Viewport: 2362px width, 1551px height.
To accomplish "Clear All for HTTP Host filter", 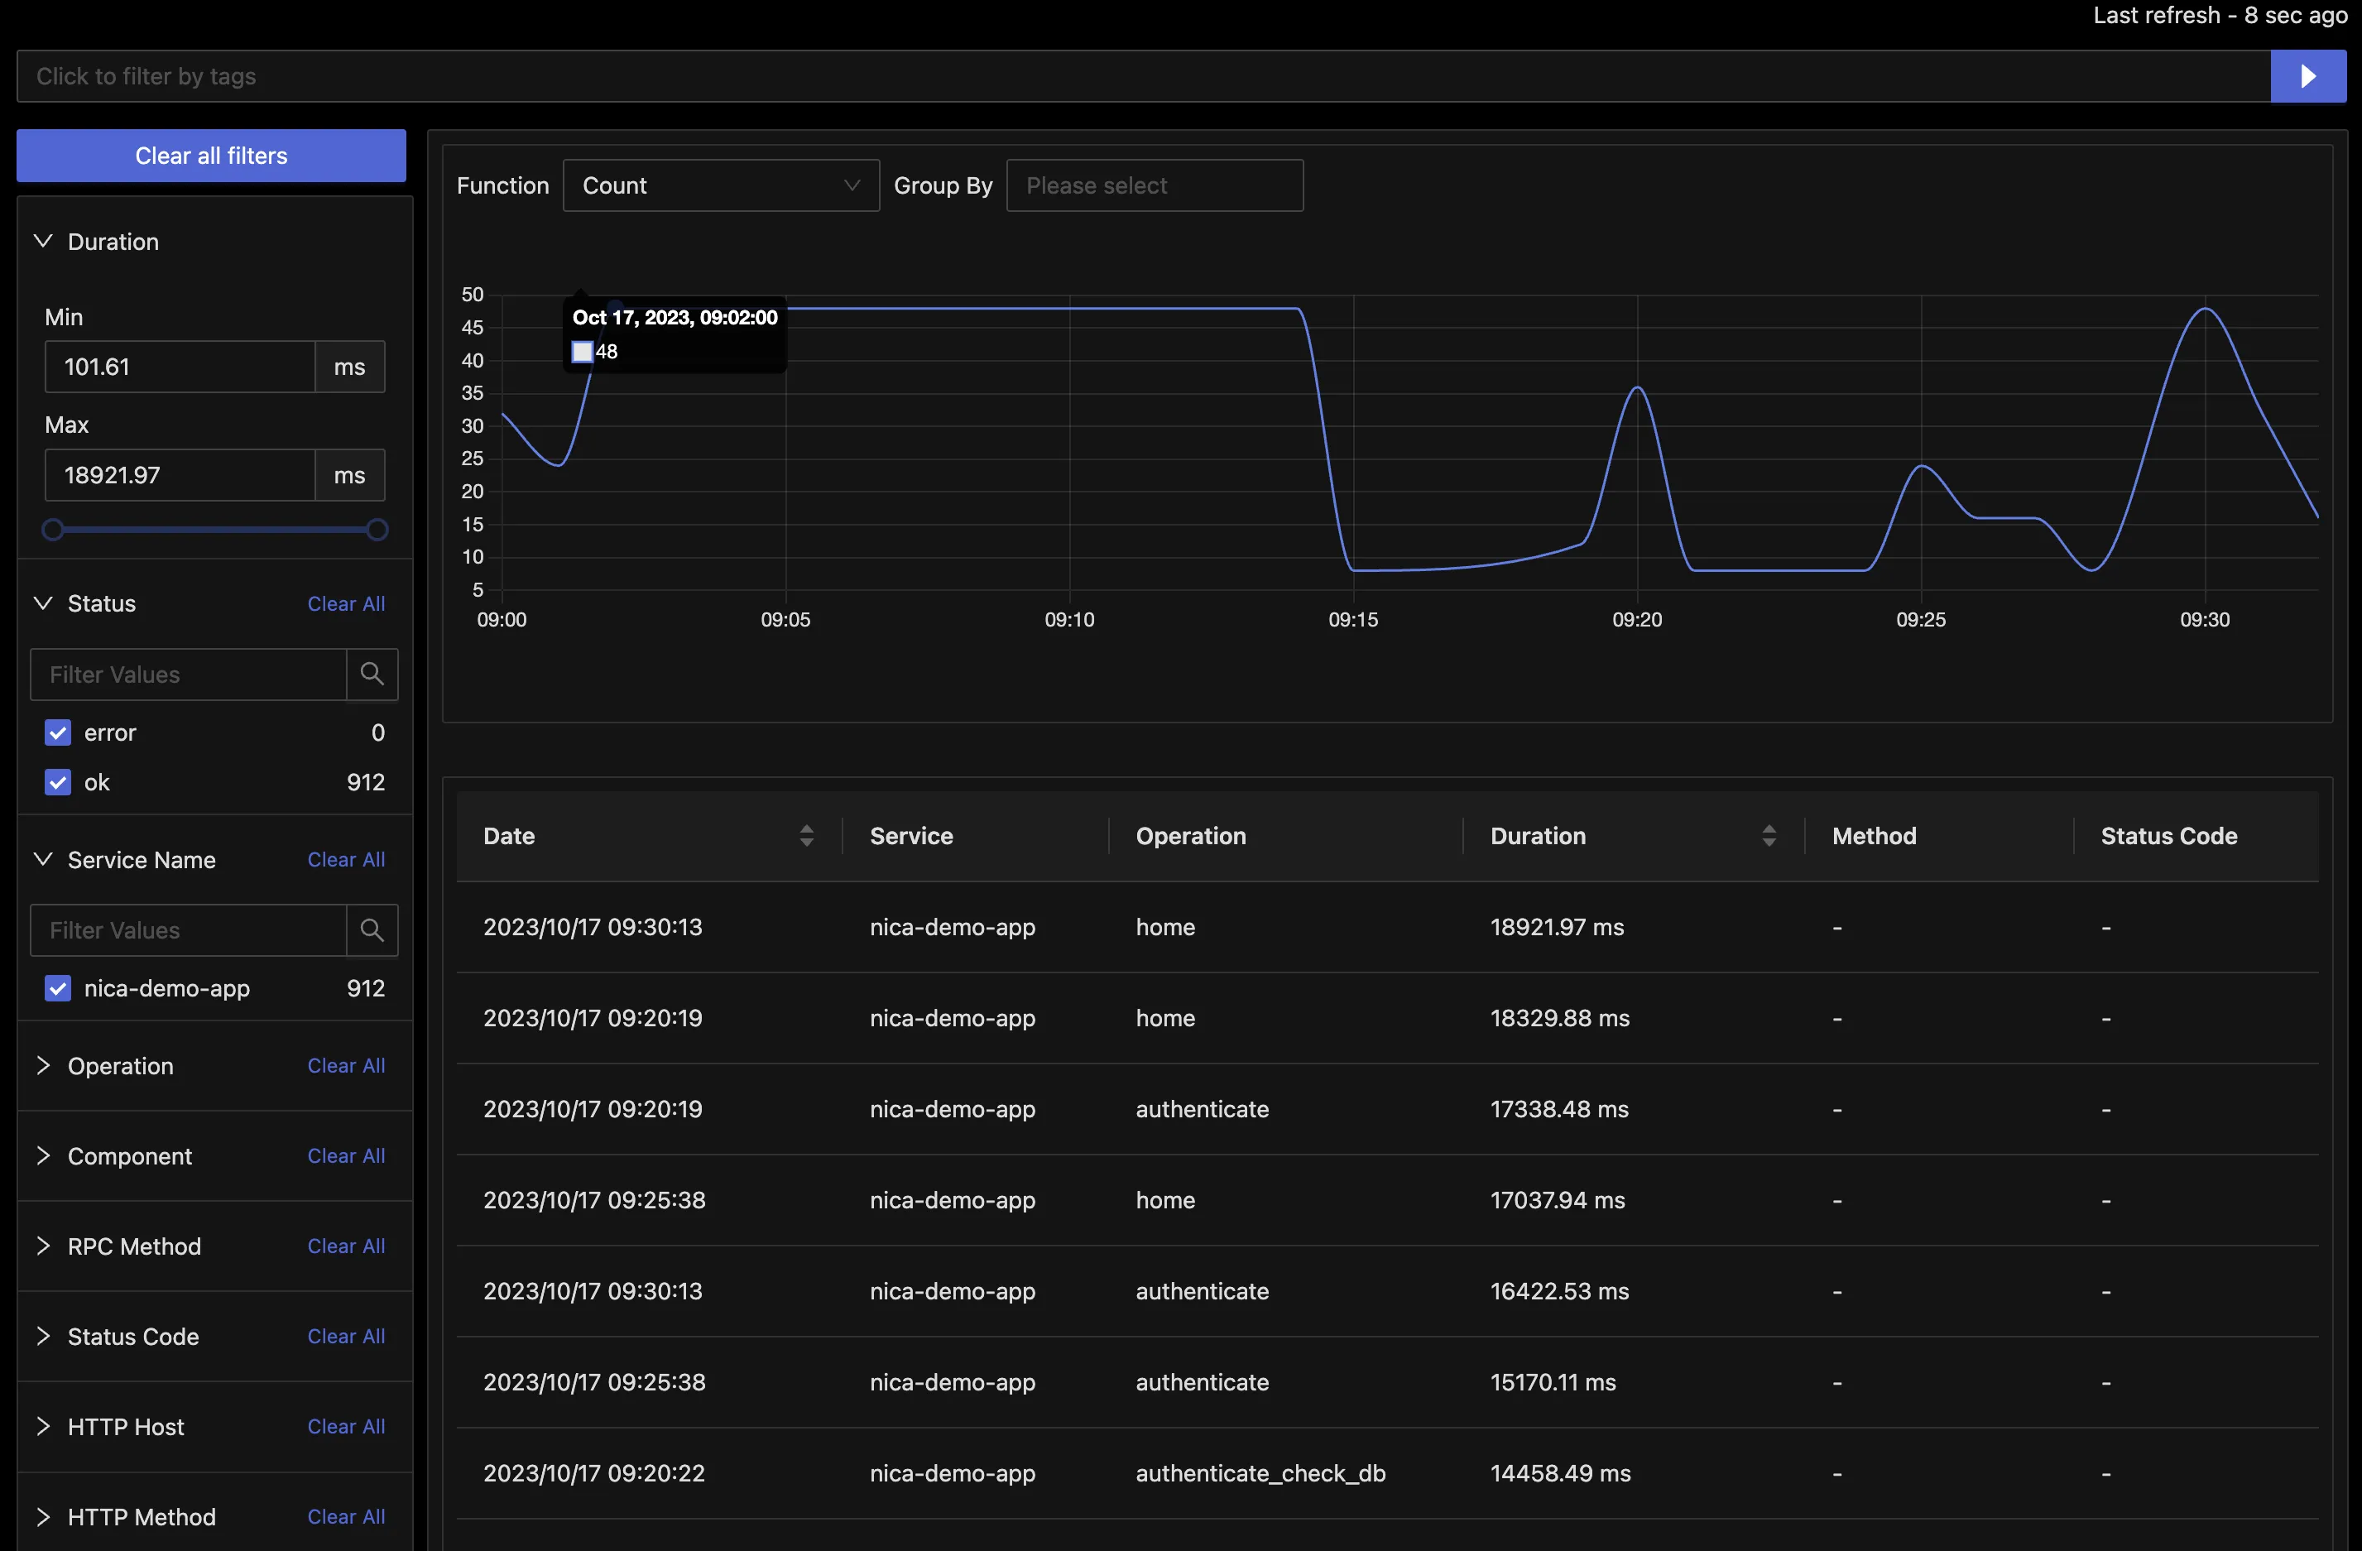I will tap(345, 1427).
